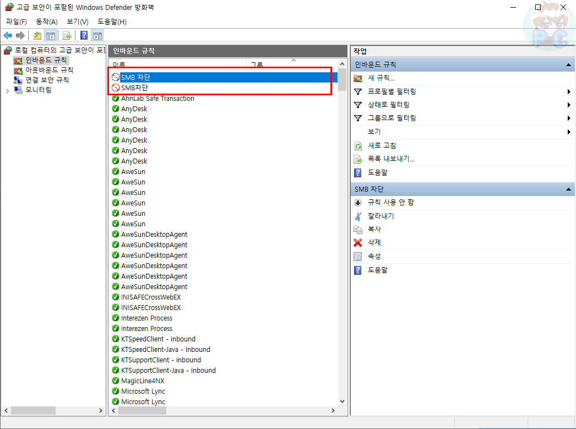Create a new rule via 새 규칙...
This screenshot has height=429, width=576.
(x=381, y=78)
